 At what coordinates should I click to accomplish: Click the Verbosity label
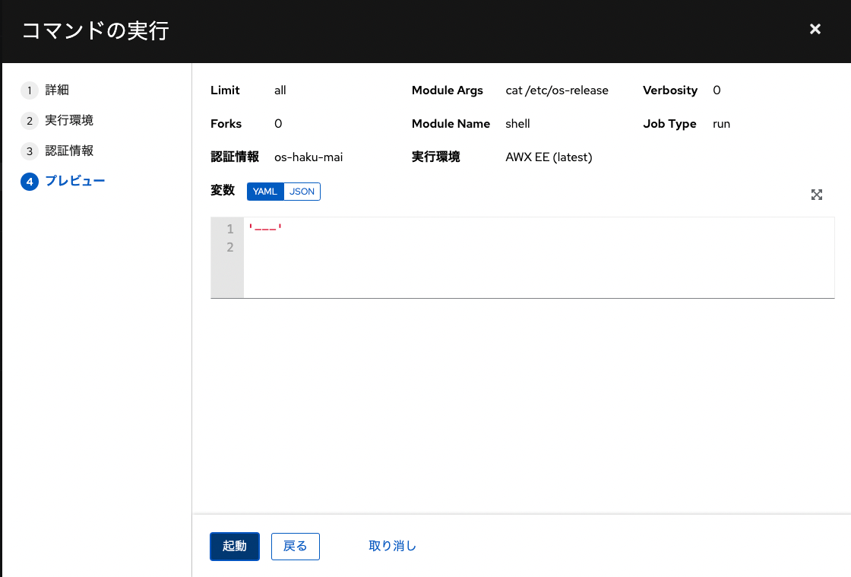(669, 90)
